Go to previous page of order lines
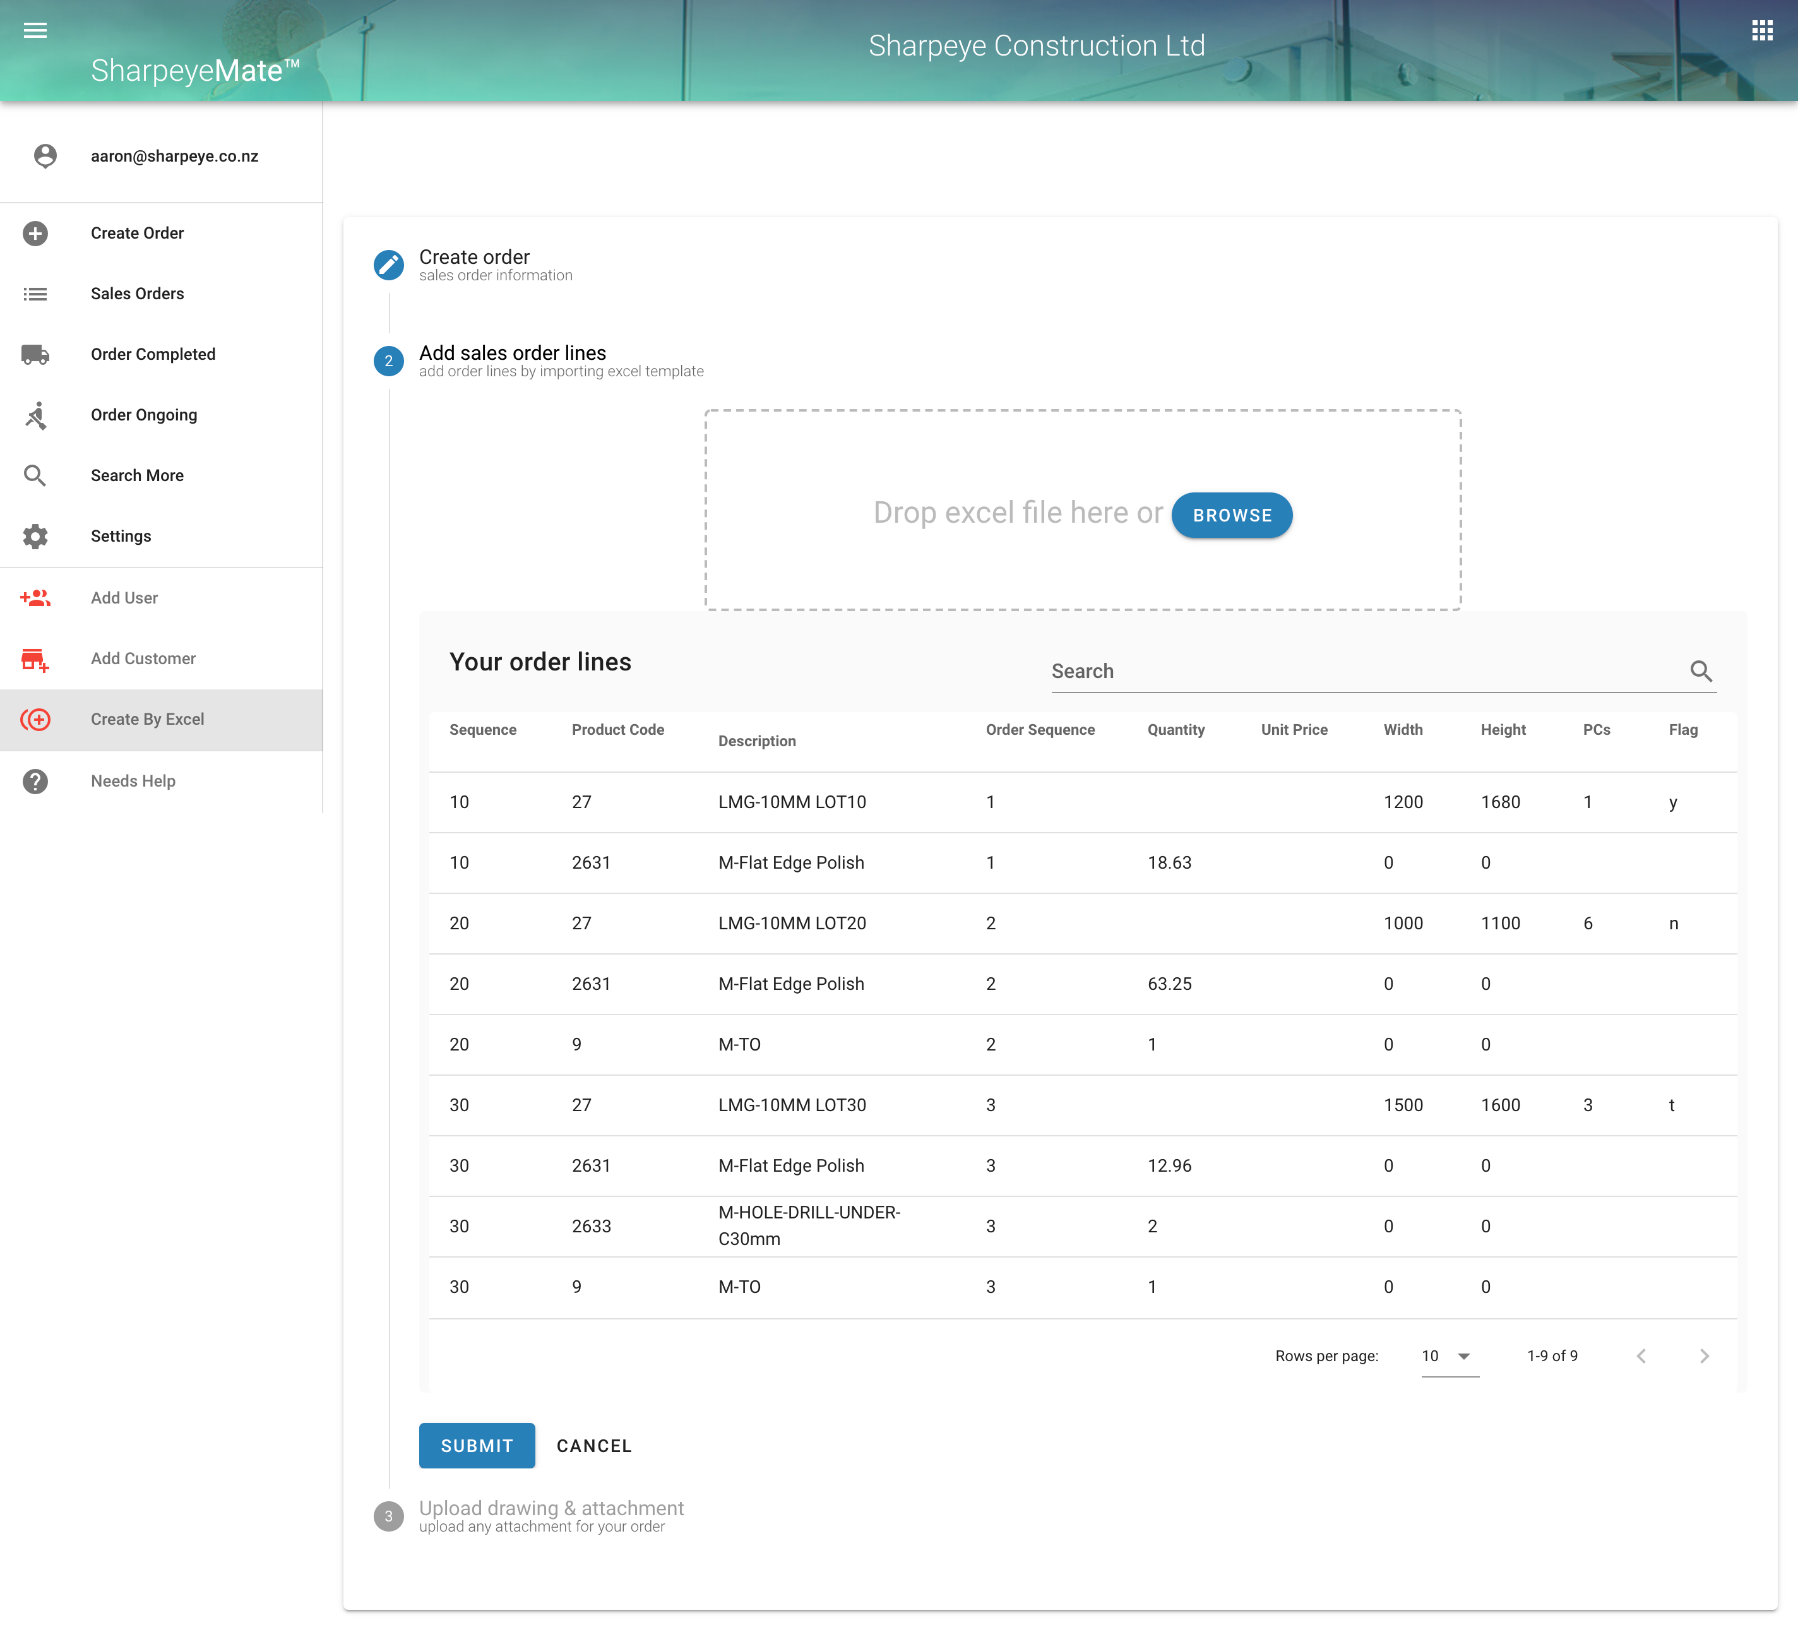1798x1625 pixels. tap(1641, 1355)
